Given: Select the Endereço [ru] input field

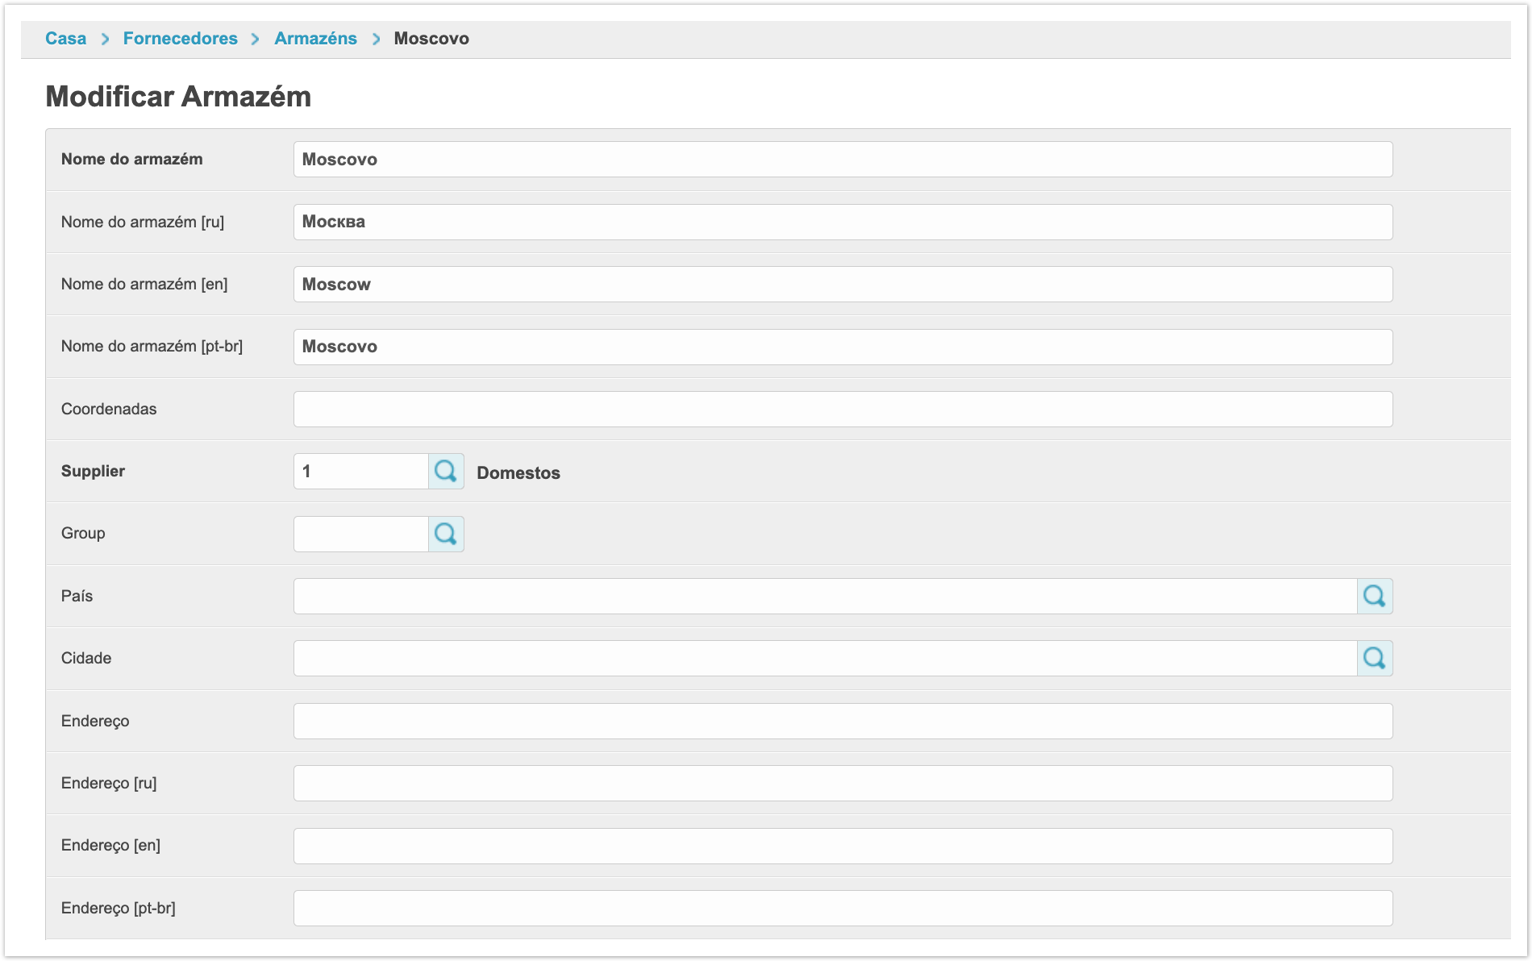Looking at the screenshot, I should 843,784.
